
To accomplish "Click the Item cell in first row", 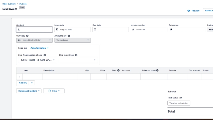I will click(33, 77).
